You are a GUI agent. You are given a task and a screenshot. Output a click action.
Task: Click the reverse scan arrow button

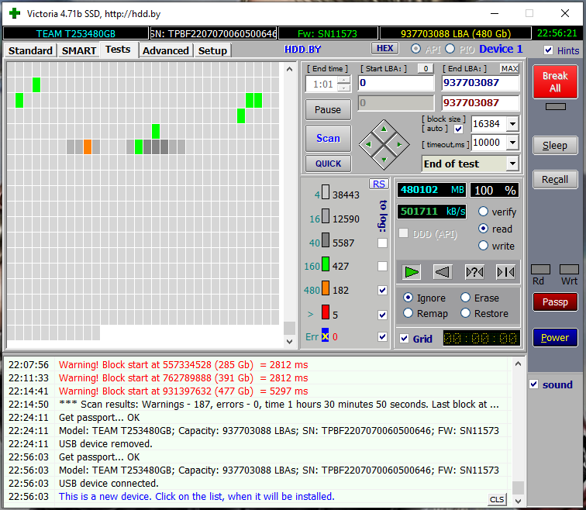[x=443, y=272]
